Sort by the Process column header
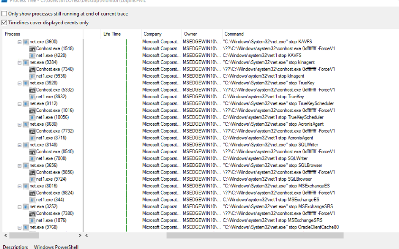 click(43, 34)
